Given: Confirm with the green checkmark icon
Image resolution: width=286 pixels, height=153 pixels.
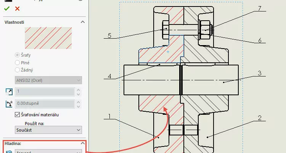Looking at the screenshot, I should (x=7, y=8).
